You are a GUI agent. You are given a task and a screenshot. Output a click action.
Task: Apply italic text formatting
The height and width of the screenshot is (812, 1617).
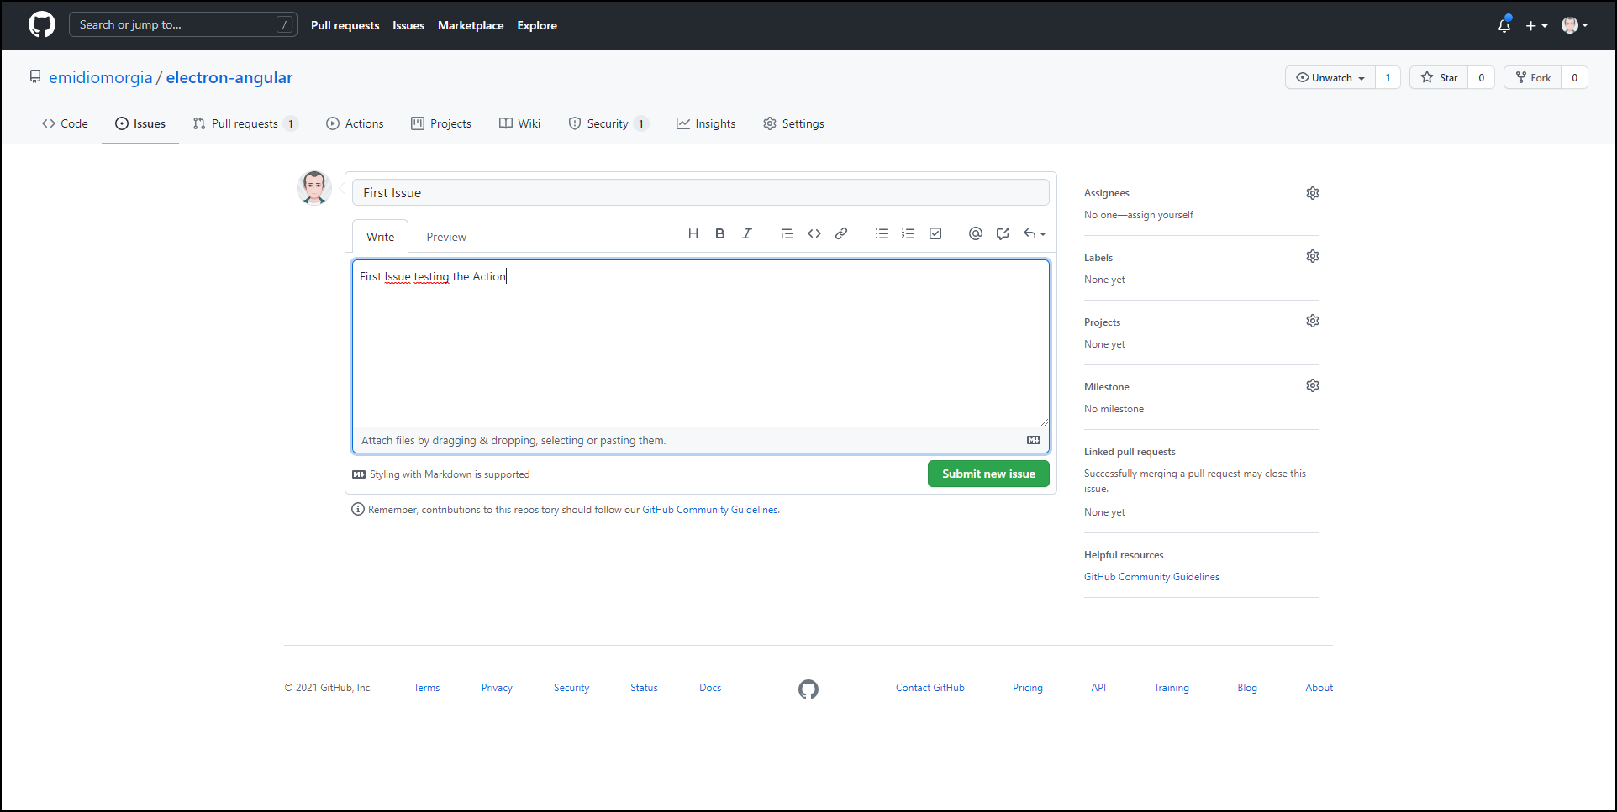[747, 234]
